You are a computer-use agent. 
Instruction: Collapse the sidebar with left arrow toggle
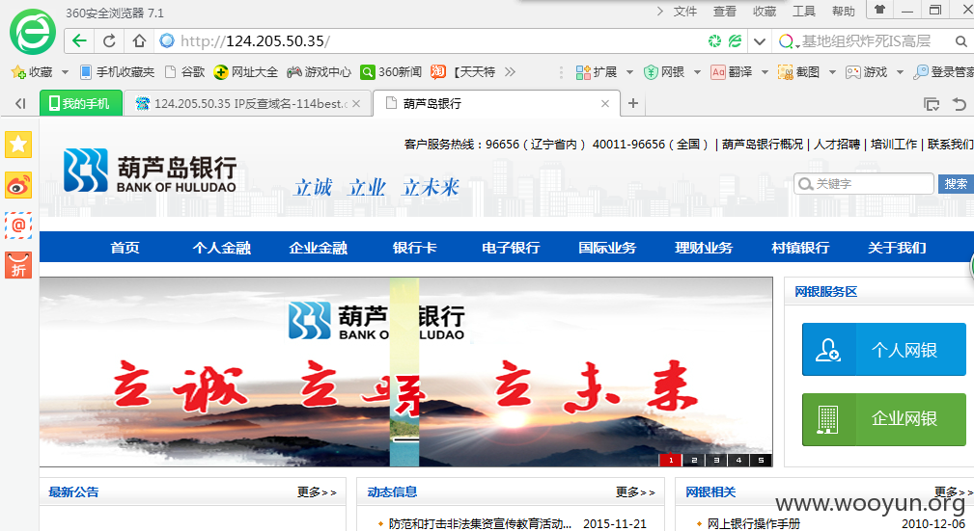click(20, 103)
